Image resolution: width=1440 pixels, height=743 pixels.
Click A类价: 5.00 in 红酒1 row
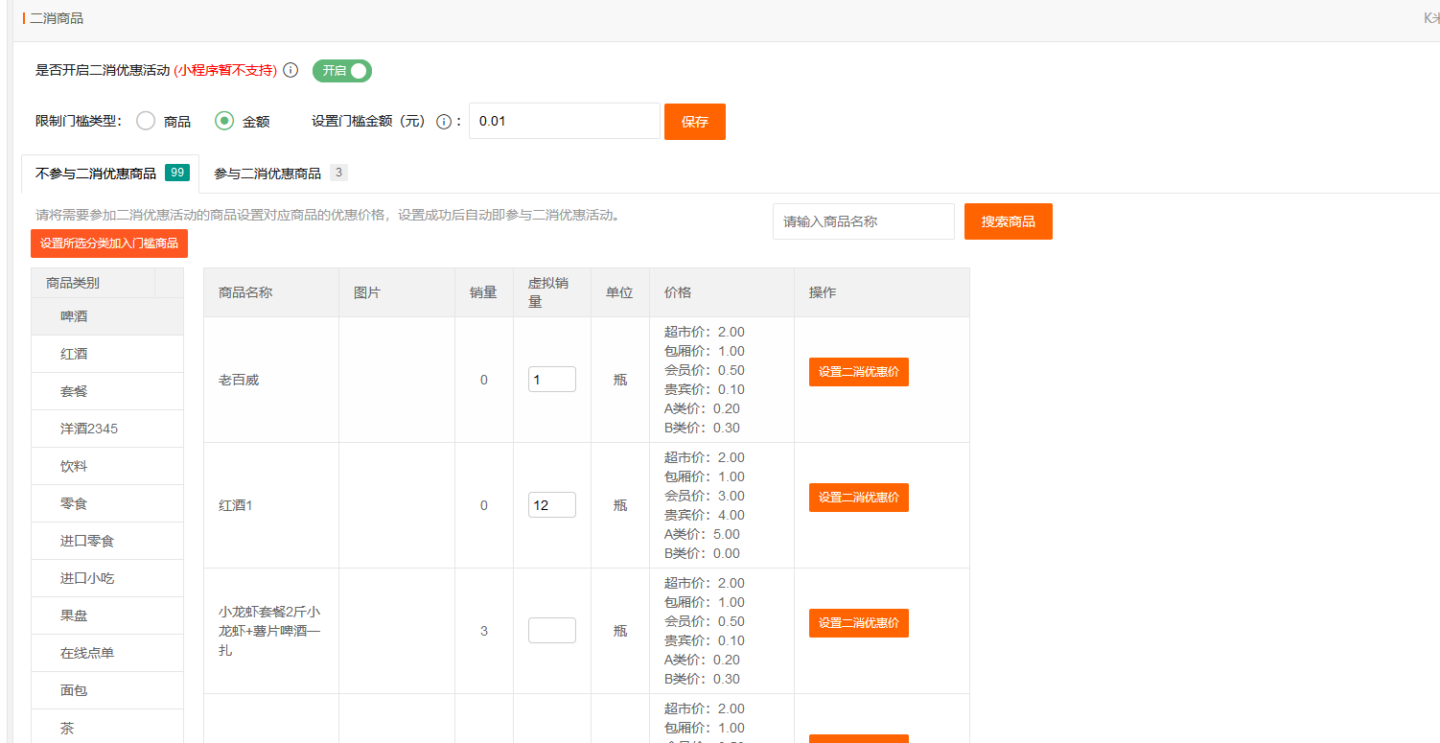702,534
